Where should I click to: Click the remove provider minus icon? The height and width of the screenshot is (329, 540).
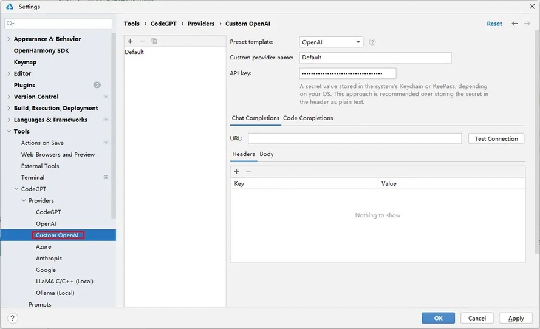click(x=142, y=41)
